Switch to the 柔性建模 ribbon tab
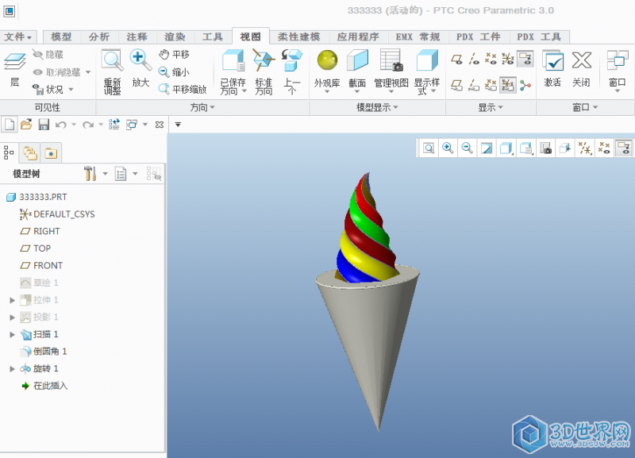The image size is (635, 458). click(299, 37)
